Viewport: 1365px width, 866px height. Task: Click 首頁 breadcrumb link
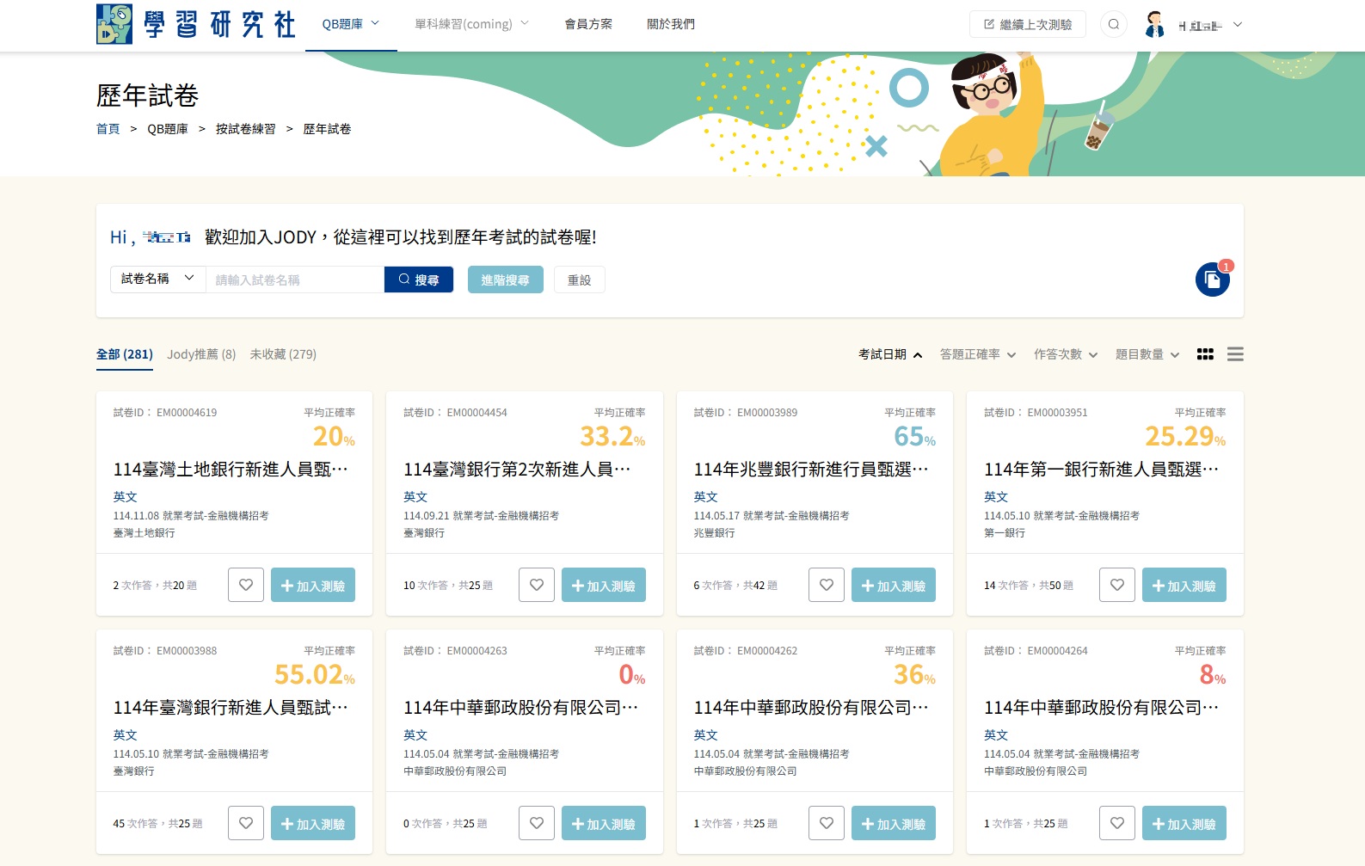(x=108, y=129)
